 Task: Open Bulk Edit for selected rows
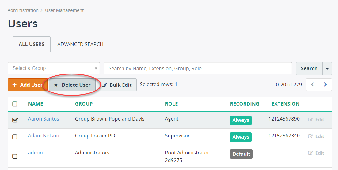tap(117, 85)
